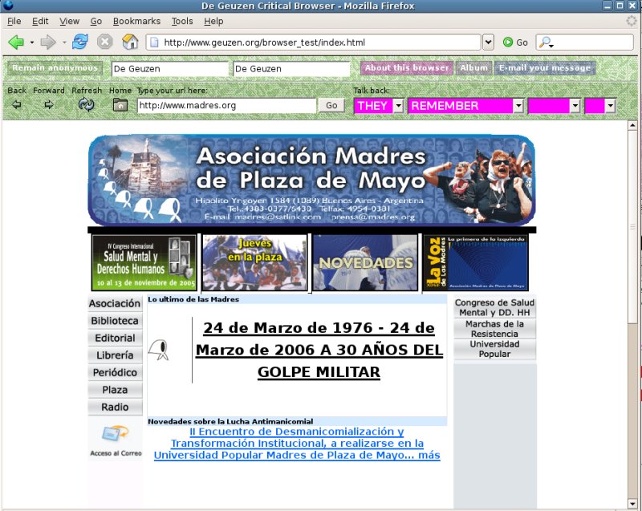Click the Firefox Stop loading icon
Viewport: 642px width, 511px height.
tap(105, 42)
